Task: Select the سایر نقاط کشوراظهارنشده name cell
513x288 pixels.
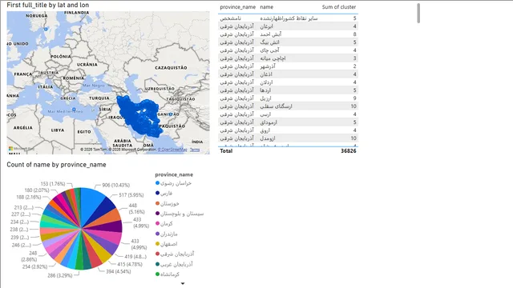Action: pos(289,18)
